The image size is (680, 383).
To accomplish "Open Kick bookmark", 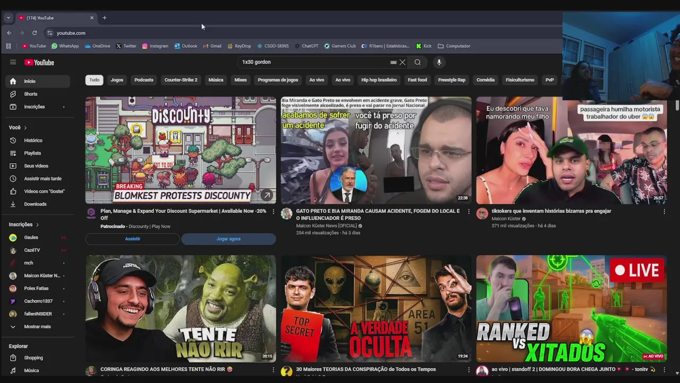I will pyautogui.click(x=423, y=46).
